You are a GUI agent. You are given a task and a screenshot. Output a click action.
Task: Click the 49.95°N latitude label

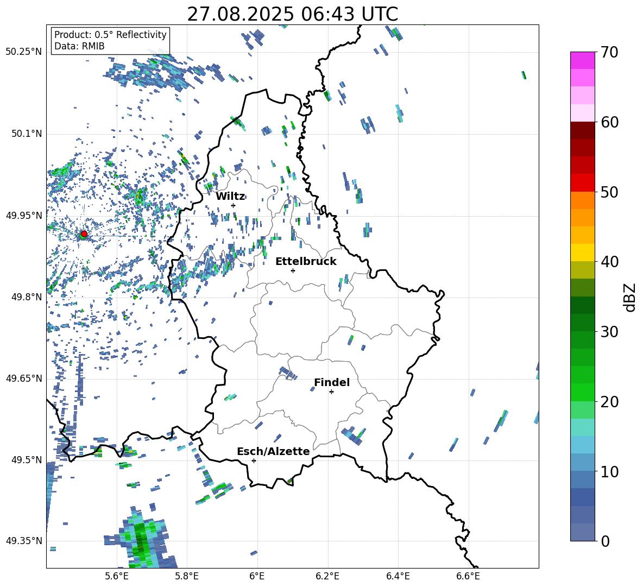point(23,215)
